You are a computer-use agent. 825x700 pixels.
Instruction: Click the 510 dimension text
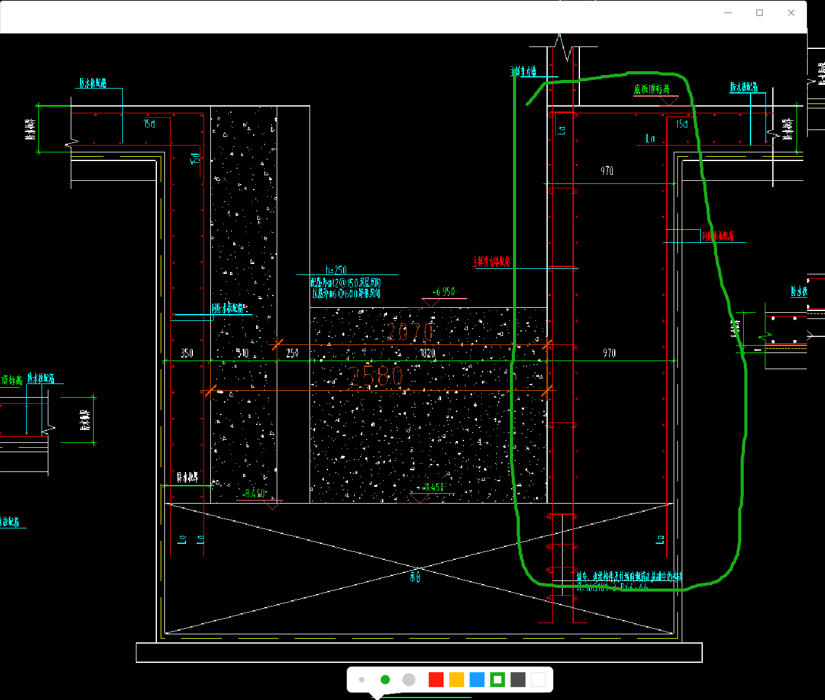pos(243,353)
